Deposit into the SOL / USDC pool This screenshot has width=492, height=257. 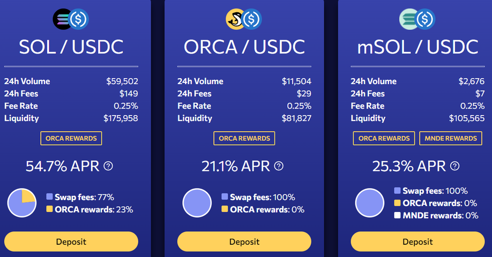click(71, 241)
